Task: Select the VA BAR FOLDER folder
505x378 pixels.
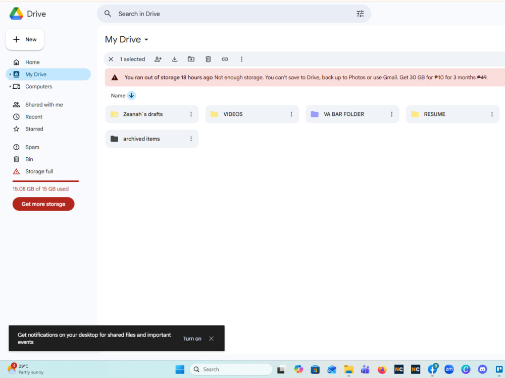Action: [x=352, y=114]
